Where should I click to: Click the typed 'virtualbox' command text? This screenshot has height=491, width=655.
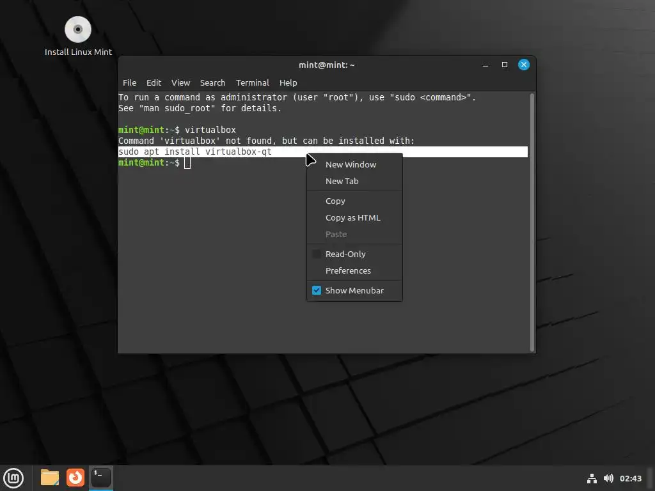[x=210, y=130]
